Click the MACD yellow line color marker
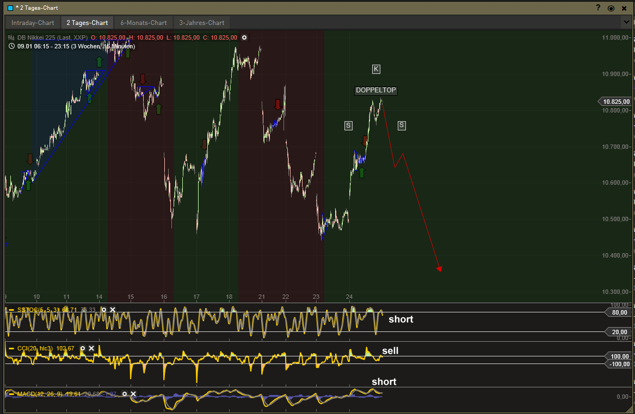 11,394
